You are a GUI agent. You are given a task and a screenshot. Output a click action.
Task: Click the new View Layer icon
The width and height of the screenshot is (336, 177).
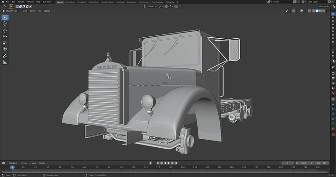tap(329, 2)
